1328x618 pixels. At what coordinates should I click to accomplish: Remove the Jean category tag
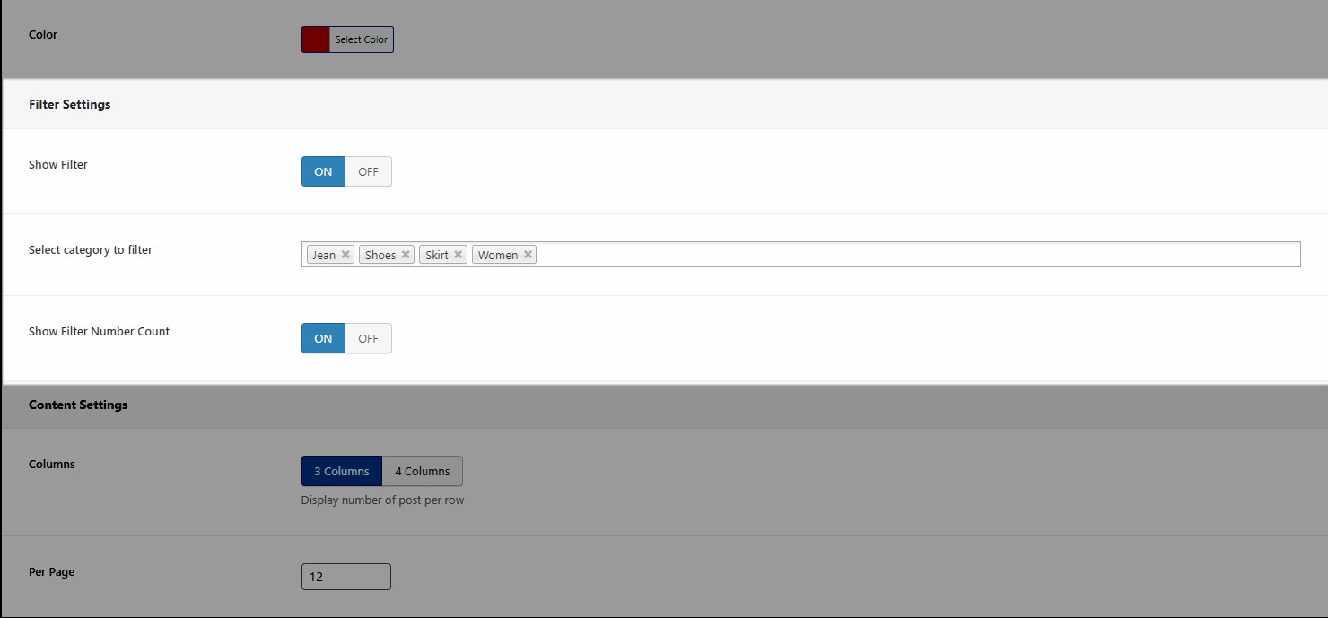tap(345, 255)
